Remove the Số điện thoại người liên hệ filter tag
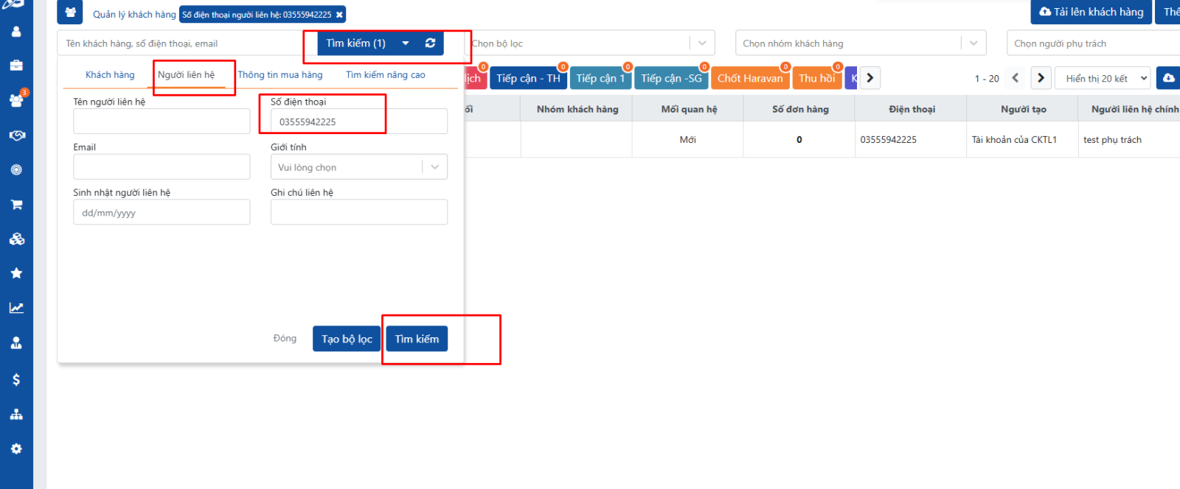Image resolution: width=1180 pixels, height=489 pixels. tap(339, 15)
